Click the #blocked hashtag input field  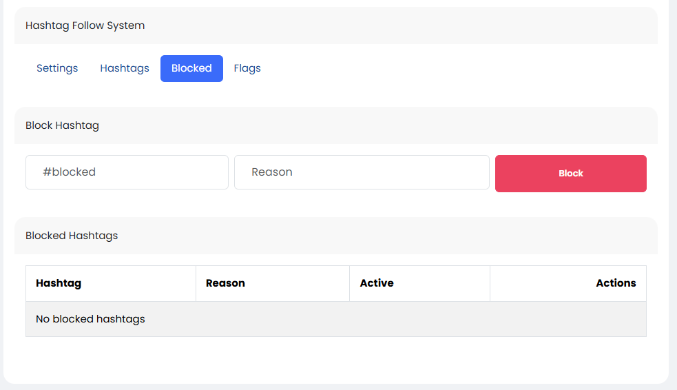pyautogui.click(x=127, y=172)
